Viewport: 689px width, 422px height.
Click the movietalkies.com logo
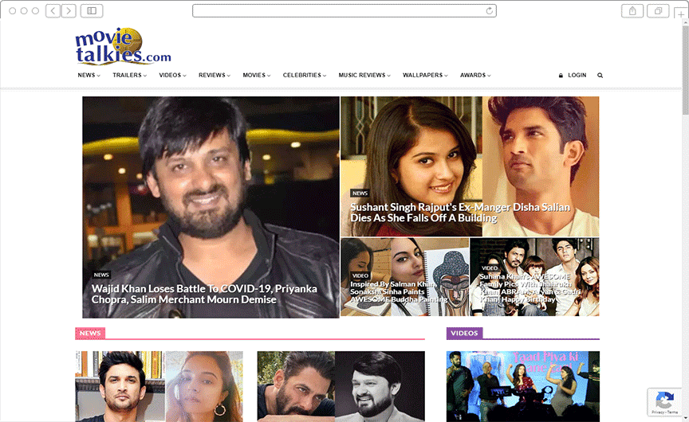pyautogui.click(x=123, y=46)
